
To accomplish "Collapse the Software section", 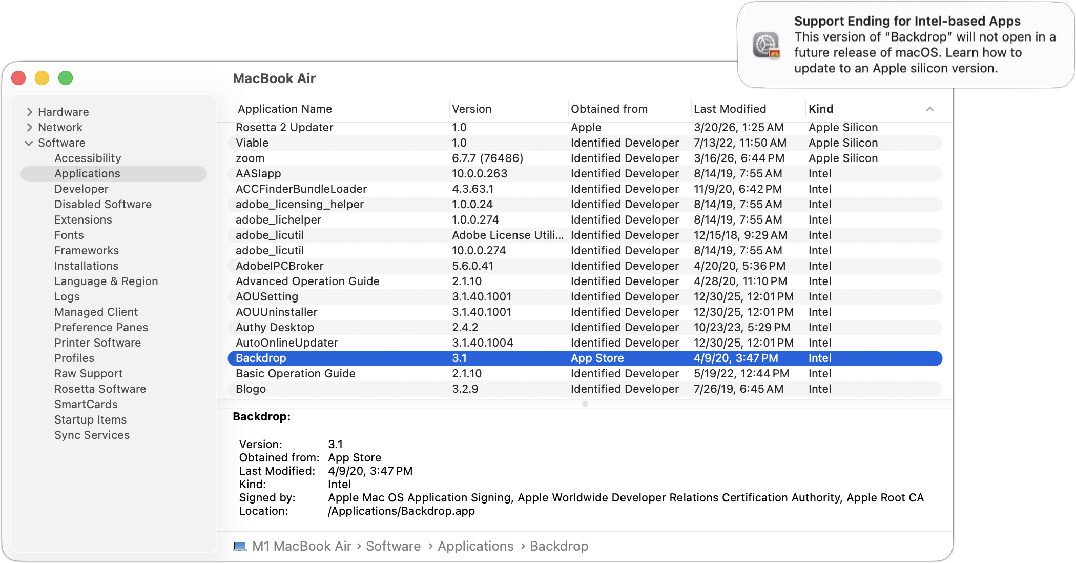I will pyautogui.click(x=29, y=143).
